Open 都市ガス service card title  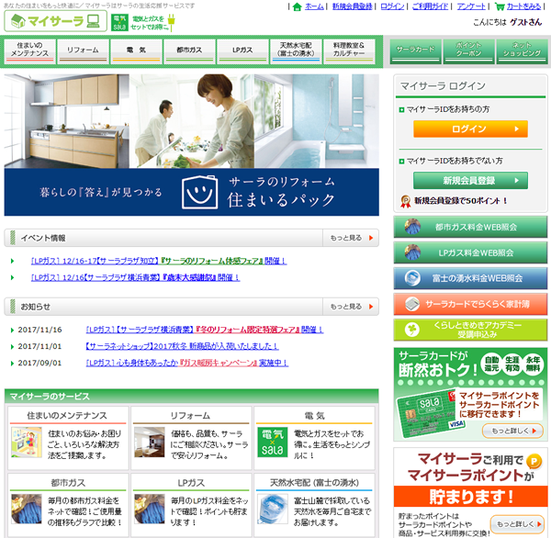click(68, 483)
